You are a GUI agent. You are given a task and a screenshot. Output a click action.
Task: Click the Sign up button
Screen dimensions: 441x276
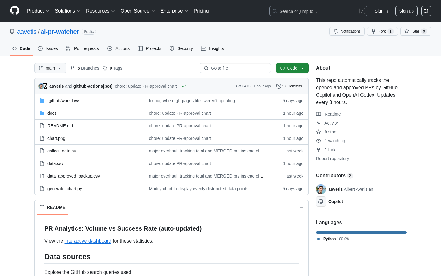point(406,11)
